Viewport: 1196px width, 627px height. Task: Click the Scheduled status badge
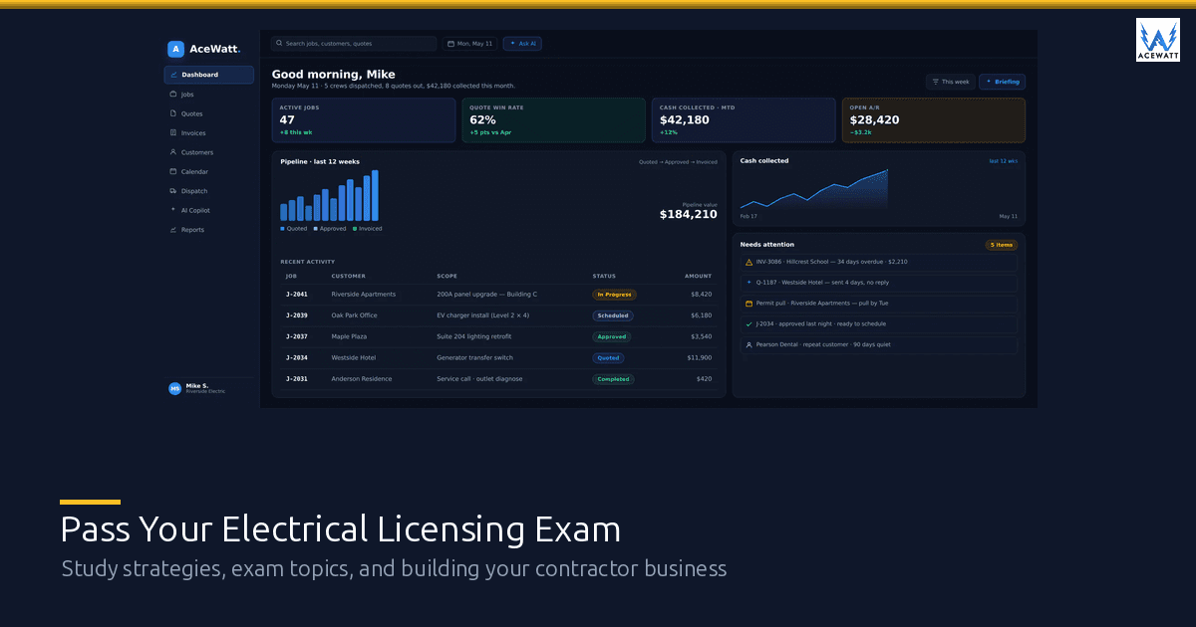pyautogui.click(x=613, y=315)
